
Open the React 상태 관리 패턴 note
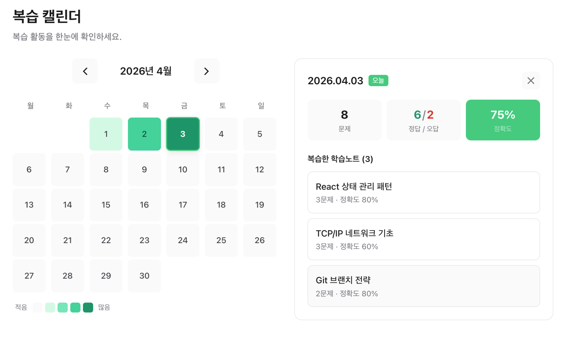(x=424, y=192)
